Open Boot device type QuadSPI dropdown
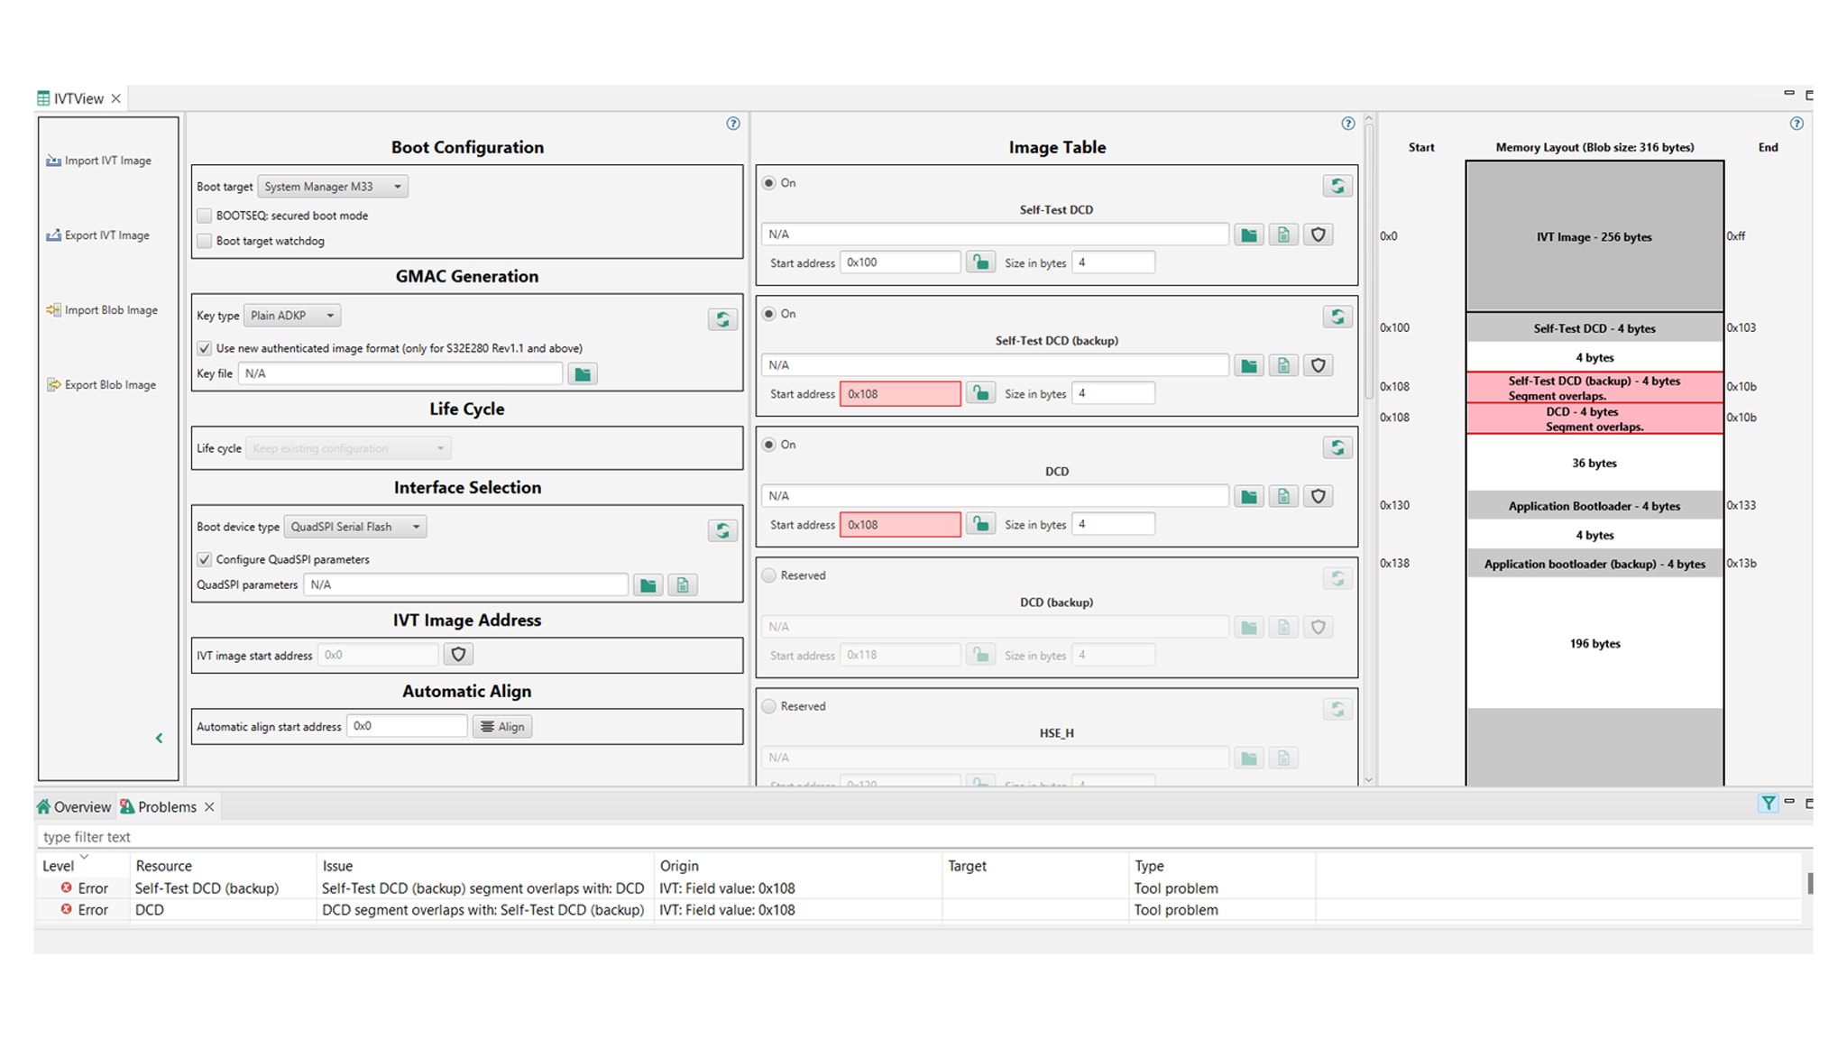 354,527
